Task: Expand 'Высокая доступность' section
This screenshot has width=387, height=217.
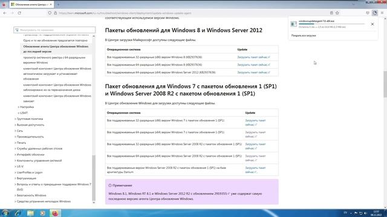Action: (30, 125)
